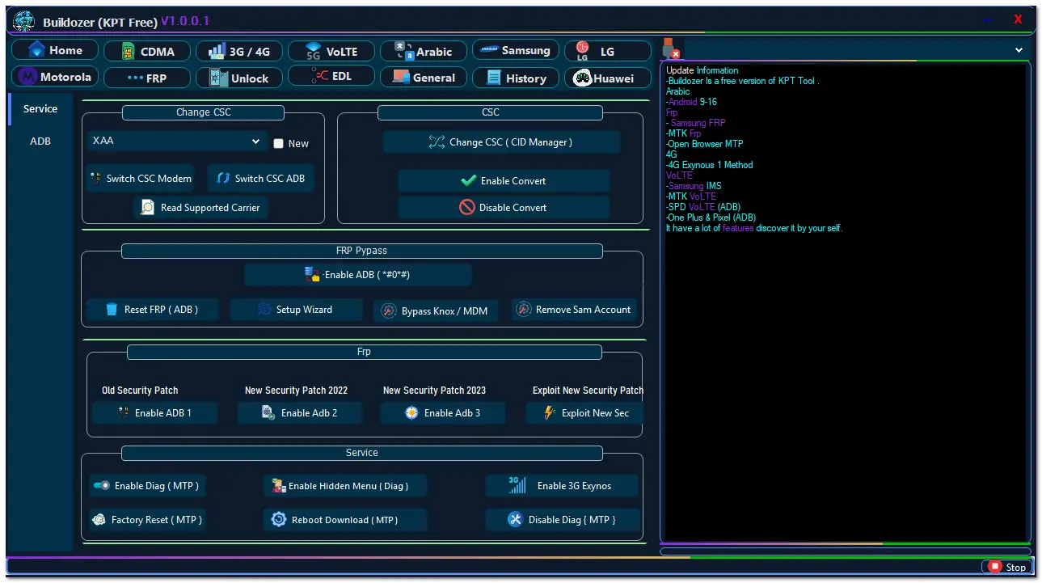The image size is (1042, 583).
Task: Toggle the New checkbox
Action: coord(279,143)
